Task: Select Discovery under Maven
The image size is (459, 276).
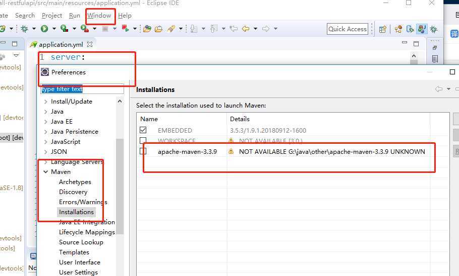Action: [73, 192]
